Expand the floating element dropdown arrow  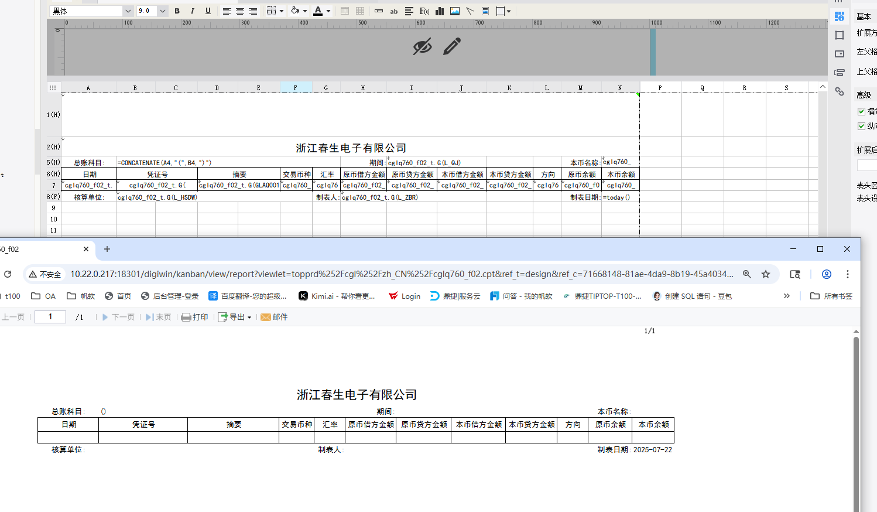[x=509, y=11]
